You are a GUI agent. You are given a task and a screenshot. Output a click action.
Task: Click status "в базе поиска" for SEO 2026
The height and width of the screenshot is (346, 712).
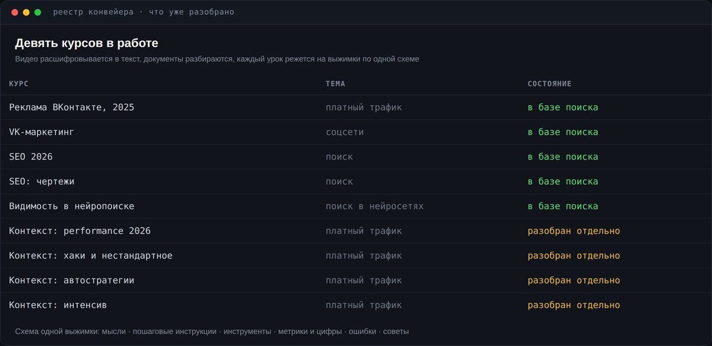[x=563, y=157]
